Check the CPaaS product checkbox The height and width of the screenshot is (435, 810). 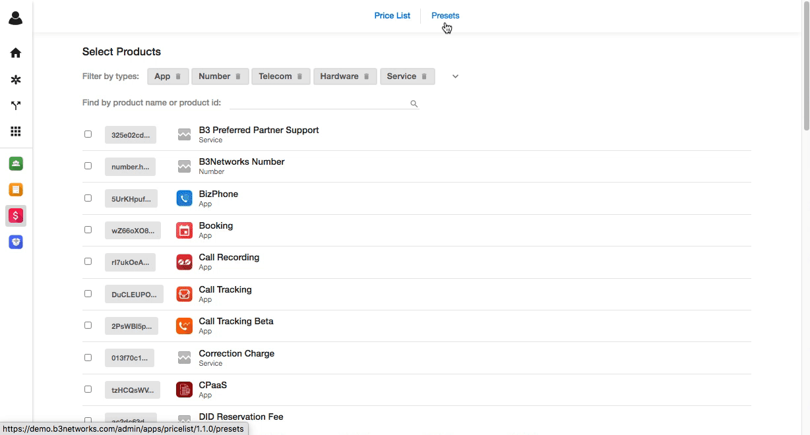point(88,389)
